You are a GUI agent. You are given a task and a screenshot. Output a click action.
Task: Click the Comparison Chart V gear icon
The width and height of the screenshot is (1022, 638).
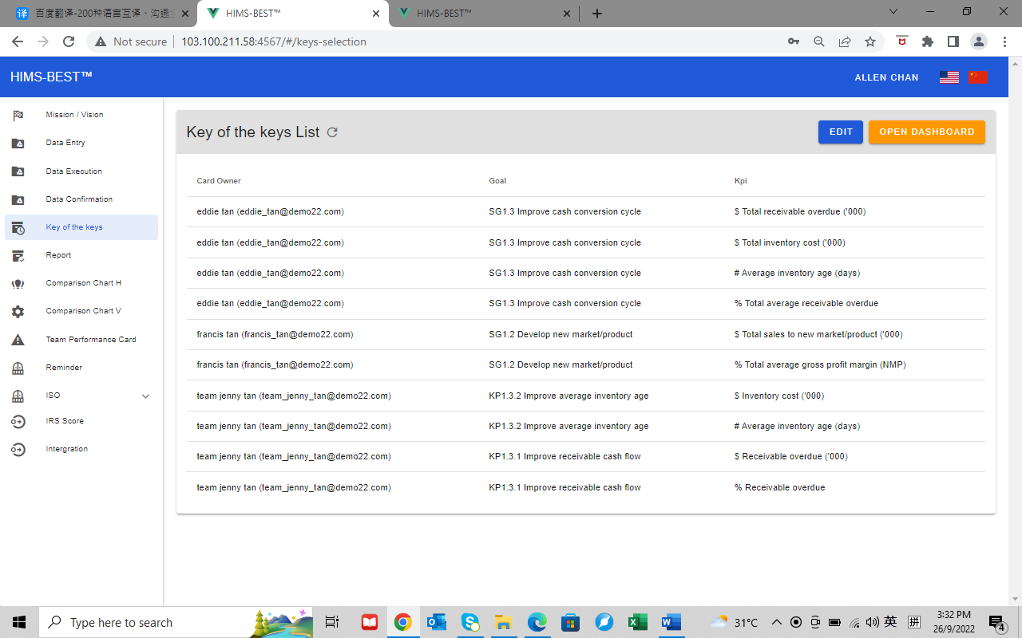(18, 312)
